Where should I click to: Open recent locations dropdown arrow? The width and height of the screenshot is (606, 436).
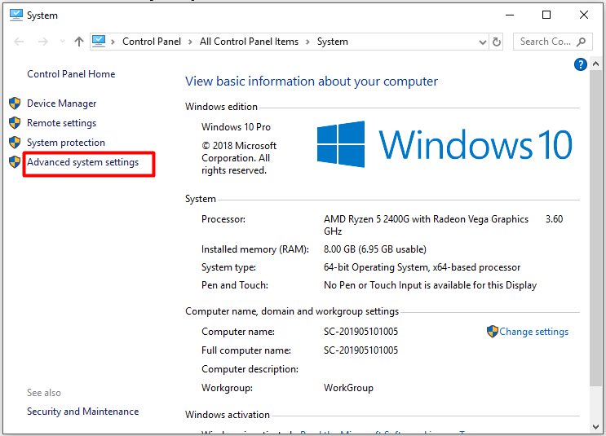[62, 42]
